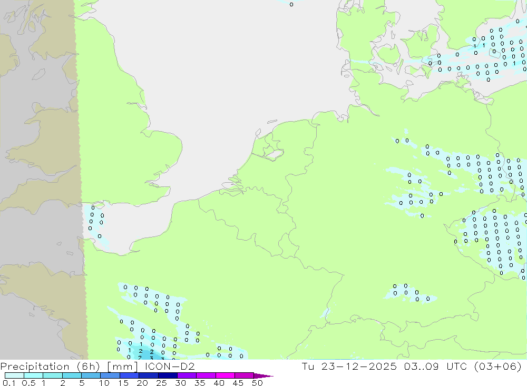Click the over-50 arrow tip of legend
The height and width of the screenshot is (386, 527).
(263, 376)
